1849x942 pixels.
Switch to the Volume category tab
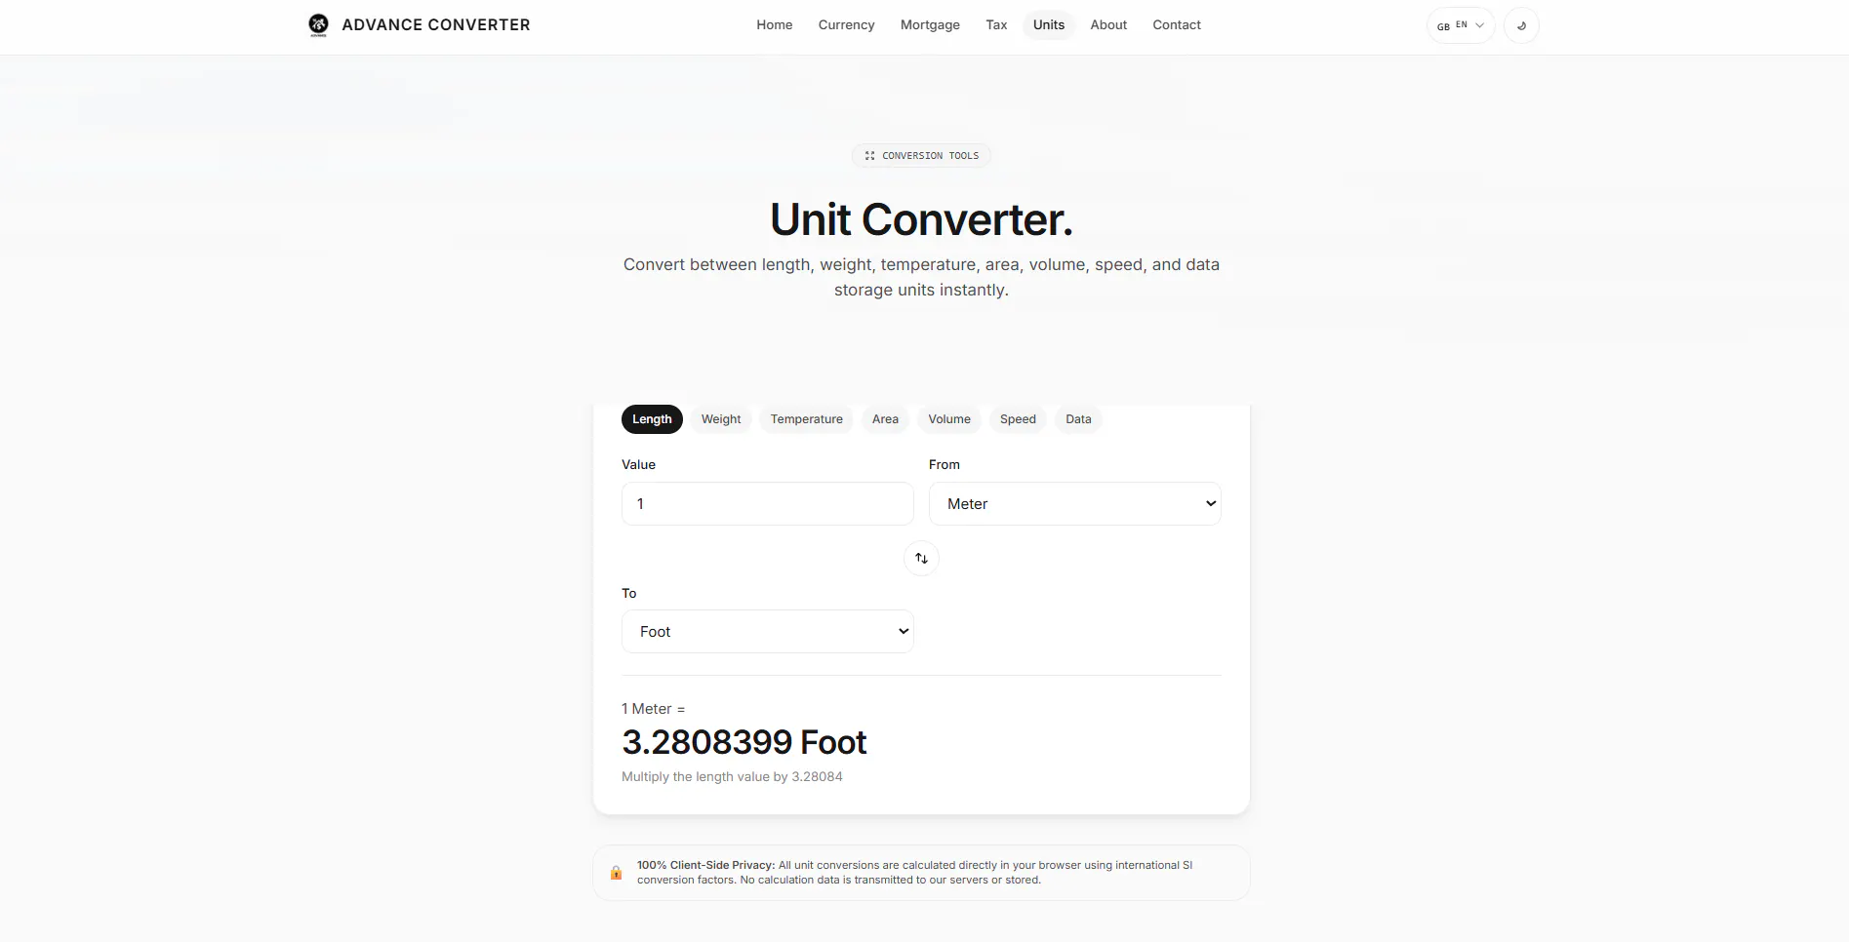(x=949, y=419)
